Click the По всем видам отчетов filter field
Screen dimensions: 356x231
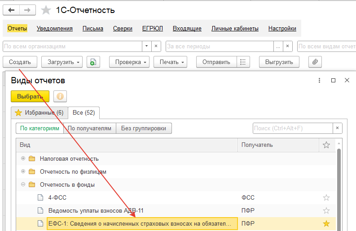(327, 46)
